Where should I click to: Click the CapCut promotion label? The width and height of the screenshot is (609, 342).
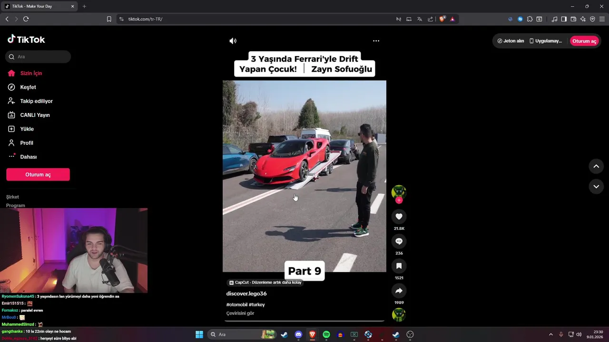pyautogui.click(x=265, y=282)
